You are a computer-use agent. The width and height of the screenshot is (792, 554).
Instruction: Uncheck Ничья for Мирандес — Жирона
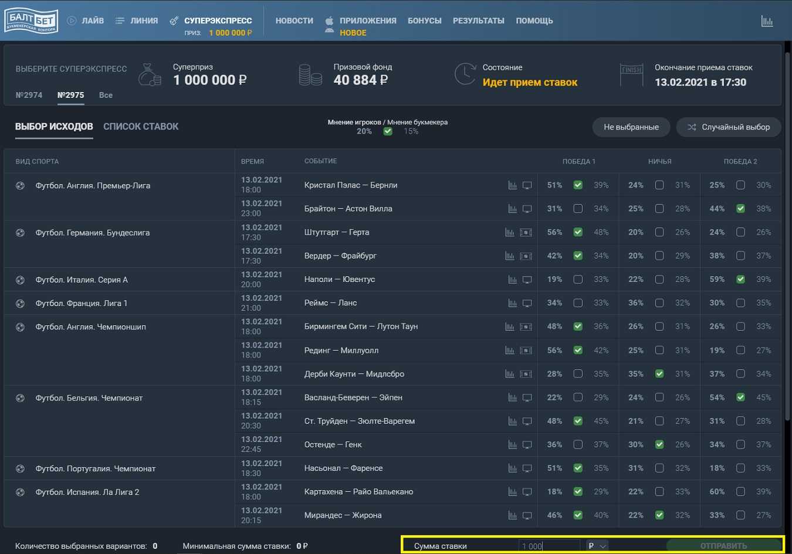tap(659, 515)
